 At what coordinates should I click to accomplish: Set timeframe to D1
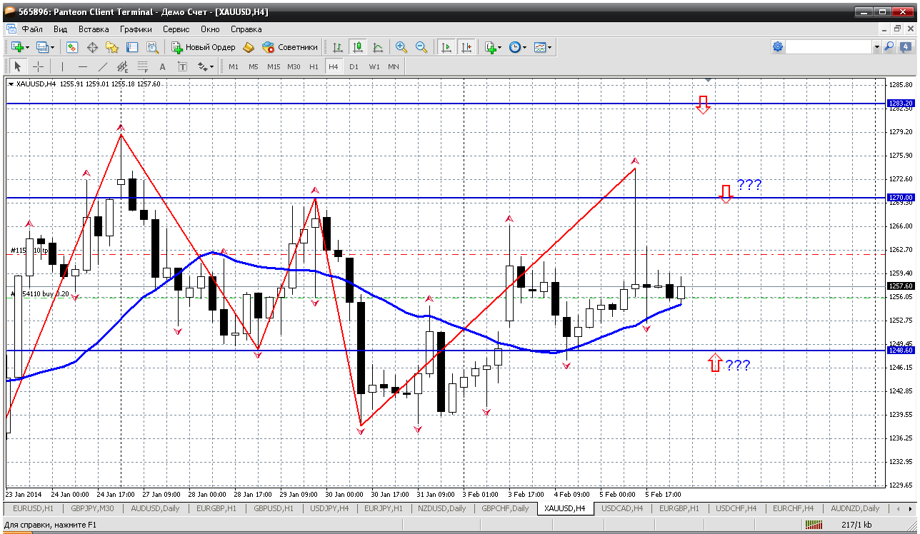(x=354, y=66)
